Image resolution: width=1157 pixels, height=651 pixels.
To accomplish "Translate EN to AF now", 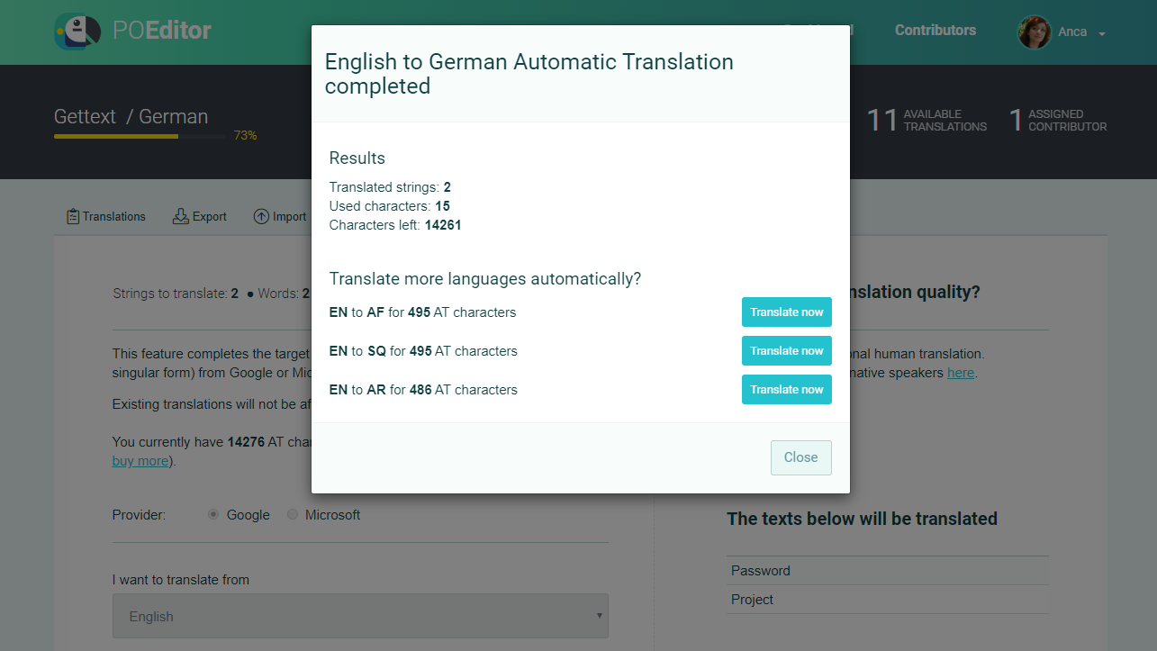I will point(786,312).
